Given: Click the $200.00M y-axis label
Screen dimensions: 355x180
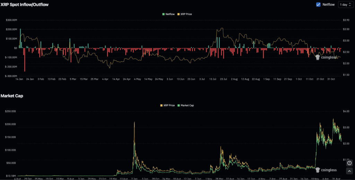Looking at the screenshot, I should click(11, 29).
